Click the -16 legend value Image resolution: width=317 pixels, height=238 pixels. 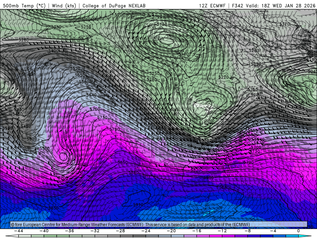pos(197,231)
